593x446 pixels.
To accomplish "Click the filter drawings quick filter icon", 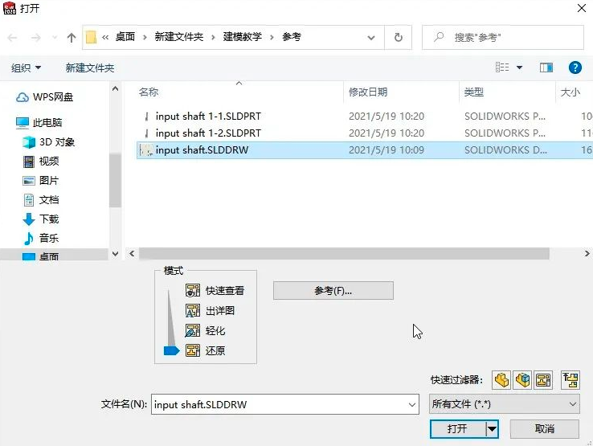I will pos(543,380).
